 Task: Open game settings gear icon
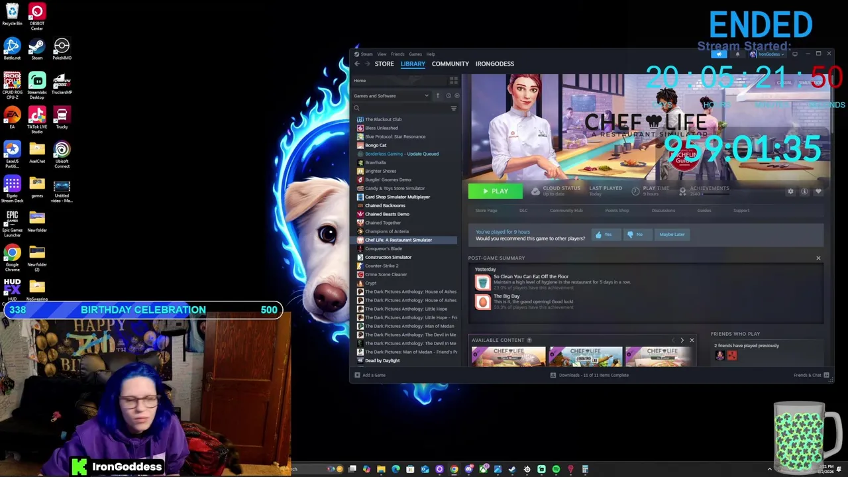pos(790,191)
